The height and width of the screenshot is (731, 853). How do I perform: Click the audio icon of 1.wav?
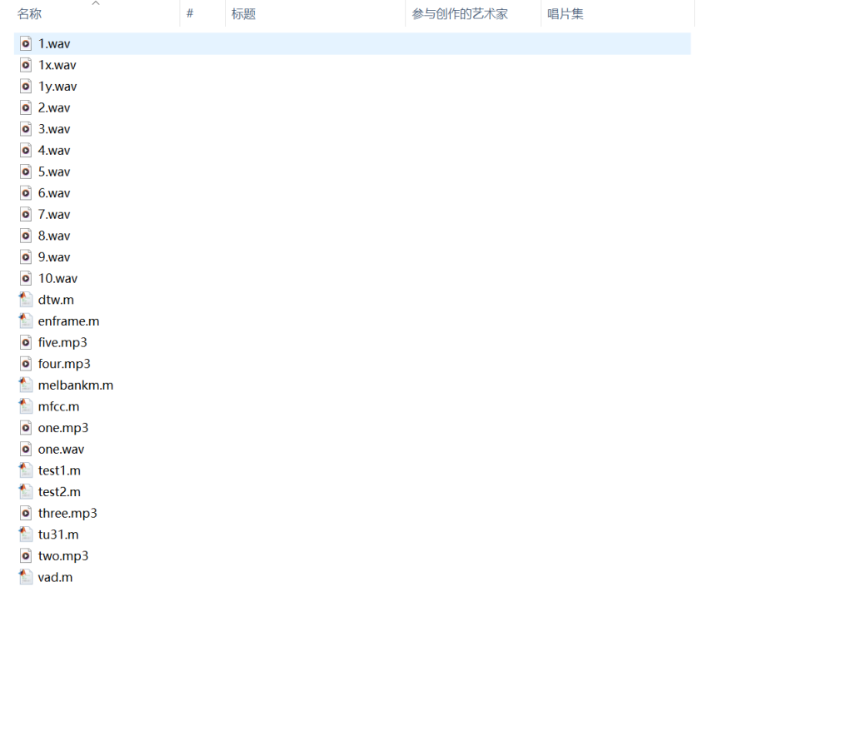[26, 43]
